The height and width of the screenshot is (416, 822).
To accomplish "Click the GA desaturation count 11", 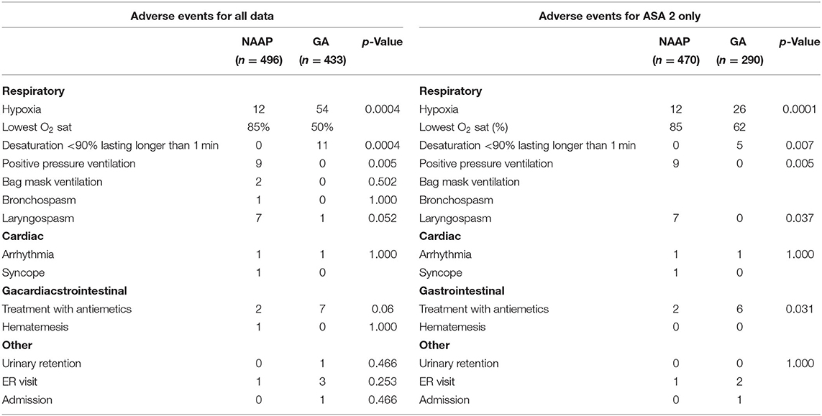I will [322, 146].
